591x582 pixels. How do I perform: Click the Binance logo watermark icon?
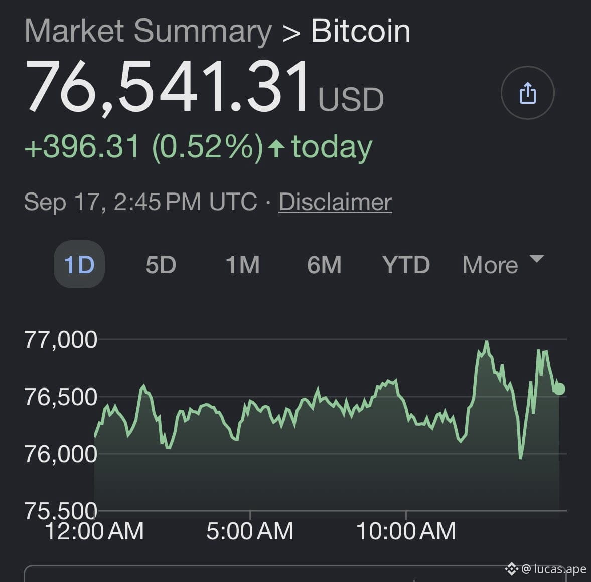point(511,569)
